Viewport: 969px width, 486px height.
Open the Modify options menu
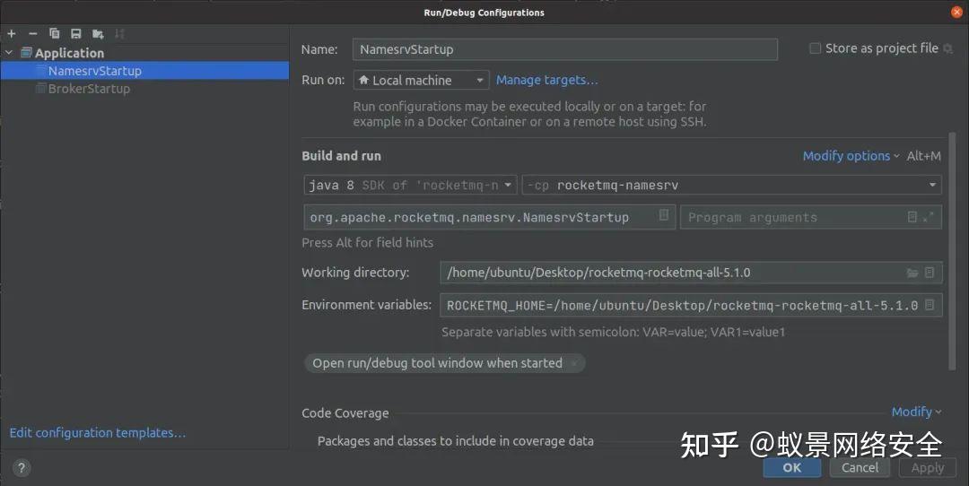[851, 156]
